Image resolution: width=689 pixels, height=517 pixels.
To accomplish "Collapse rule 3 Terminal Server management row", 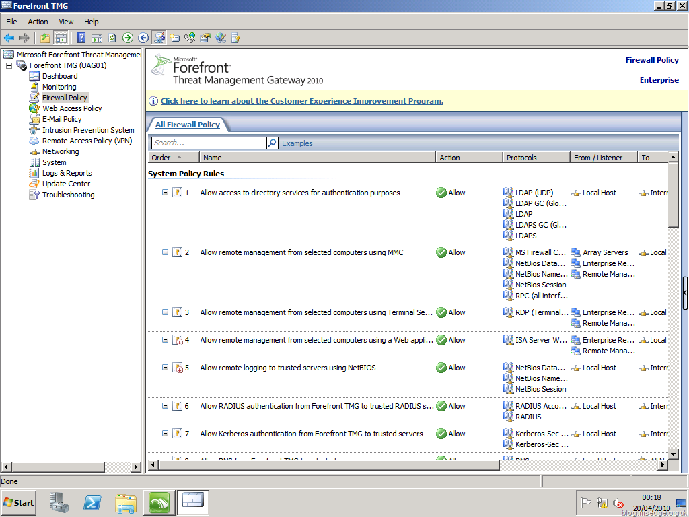I will tap(166, 312).
